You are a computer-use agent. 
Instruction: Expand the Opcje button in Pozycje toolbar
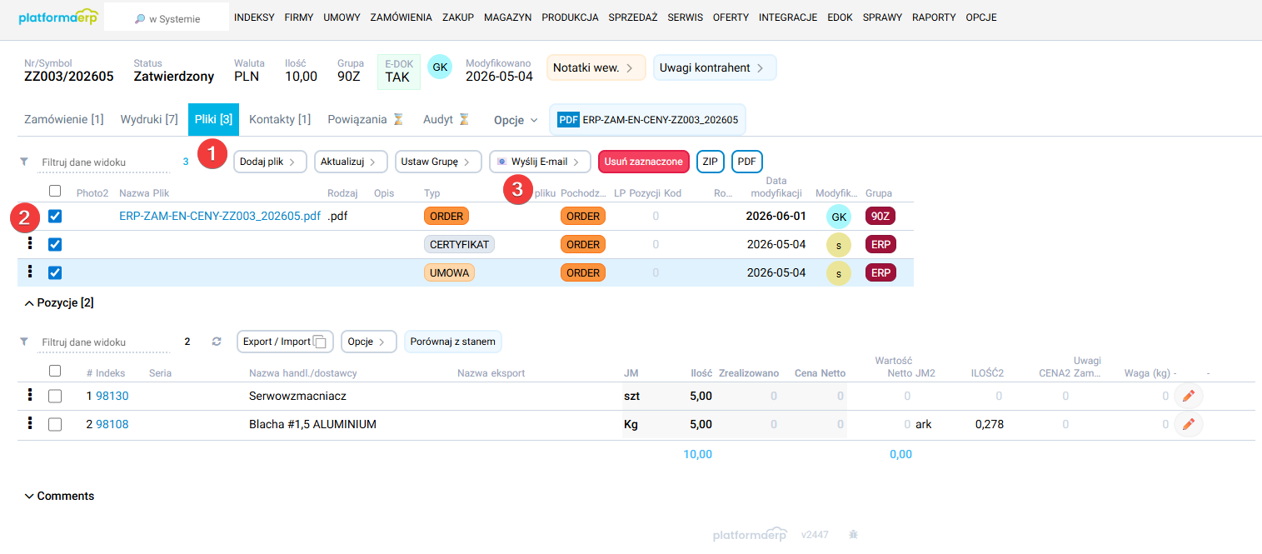[369, 342]
